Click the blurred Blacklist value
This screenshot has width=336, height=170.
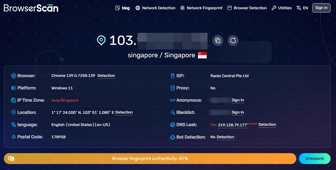pyautogui.click(x=220, y=112)
